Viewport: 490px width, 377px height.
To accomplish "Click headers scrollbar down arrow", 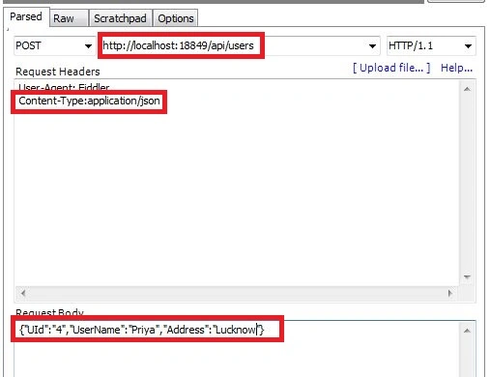I will 467,276.
